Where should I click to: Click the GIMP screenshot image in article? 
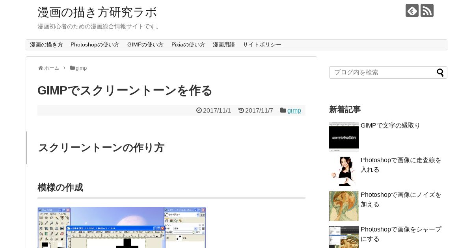coord(121,228)
